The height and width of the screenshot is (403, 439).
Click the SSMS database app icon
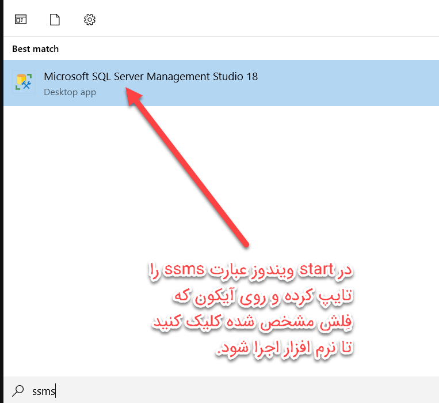24,82
